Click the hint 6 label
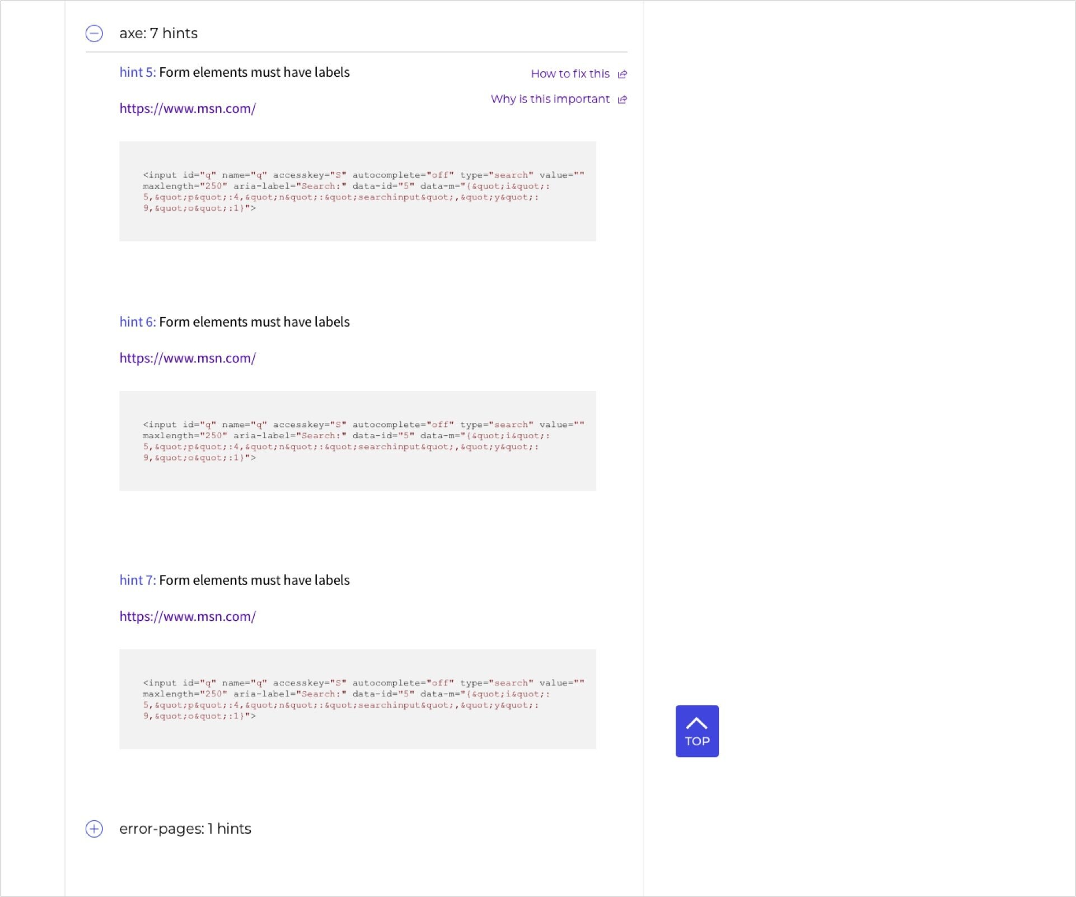Image resolution: width=1076 pixels, height=897 pixels. [x=138, y=322]
